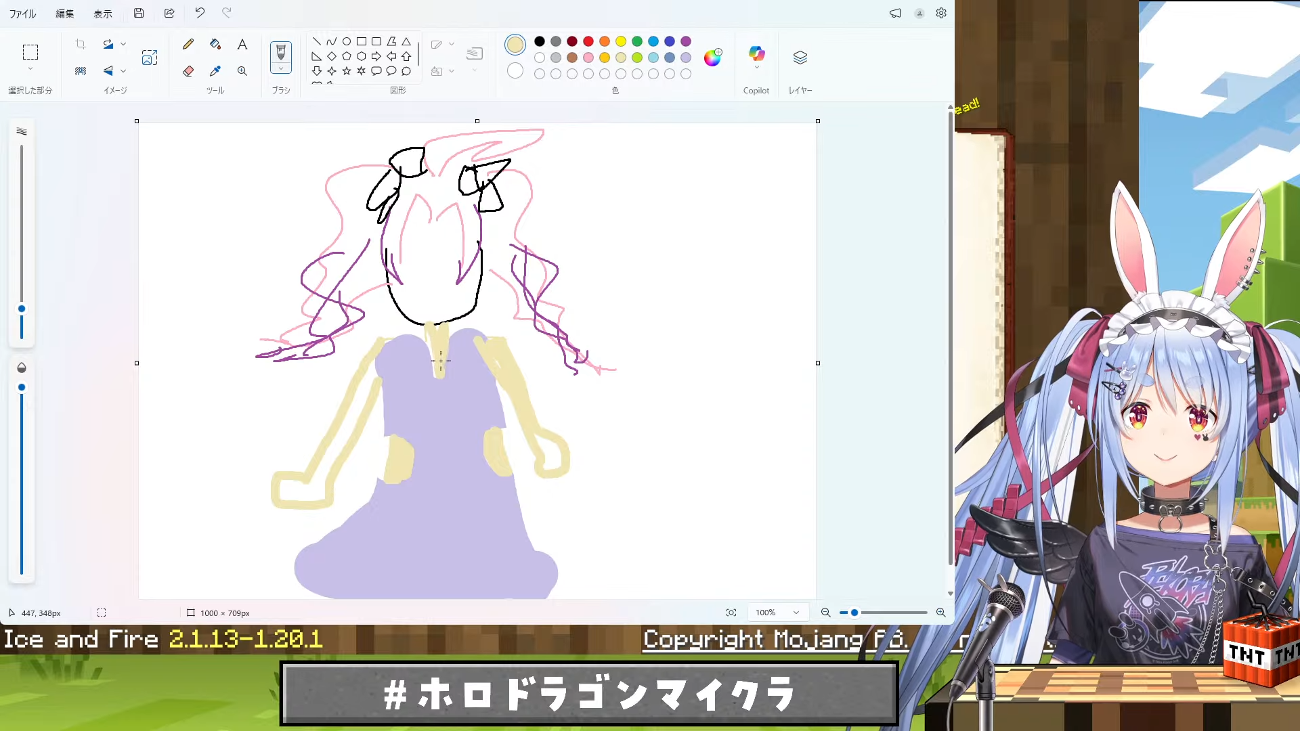Click the Copilot button

click(x=756, y=54)
